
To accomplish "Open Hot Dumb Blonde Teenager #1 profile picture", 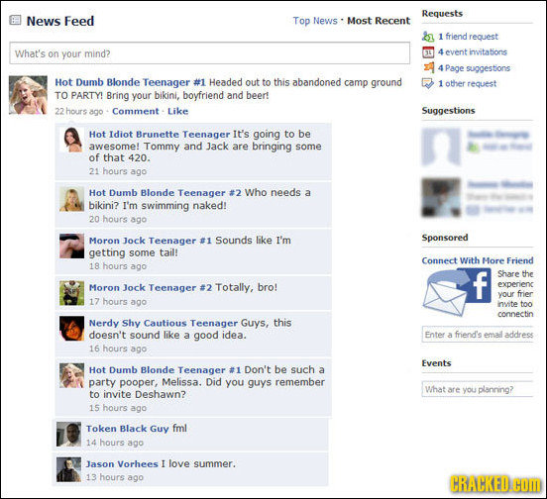I will click(x=28, y=95).
